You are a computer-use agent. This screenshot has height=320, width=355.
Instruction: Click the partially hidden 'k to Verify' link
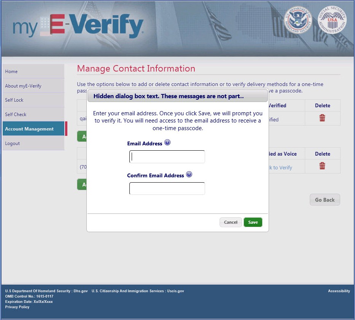pos(280,167)
